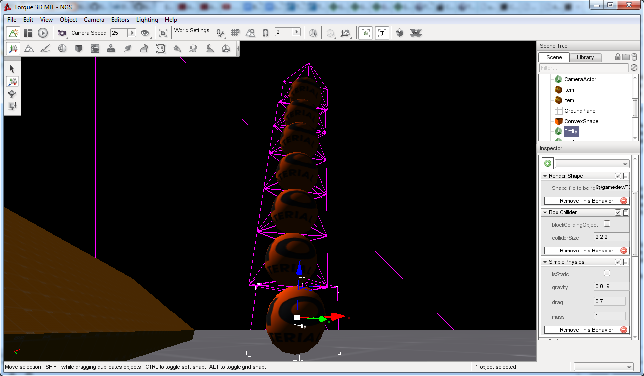Click the explode prefab box icon

415,33
